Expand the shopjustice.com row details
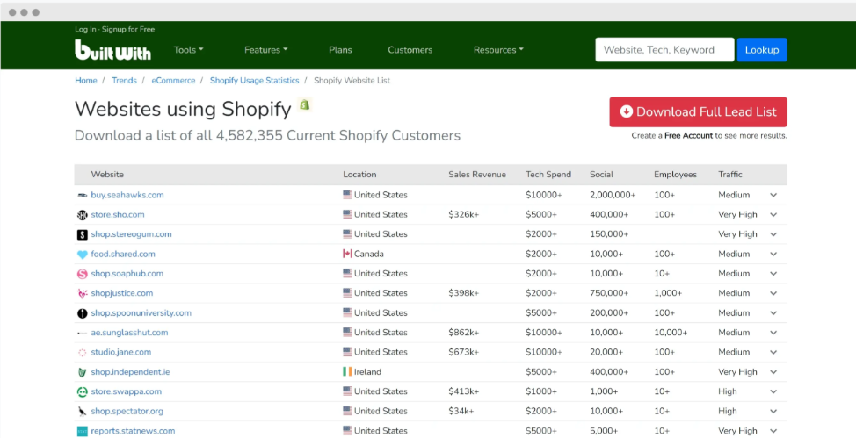The height and width of the screenshot is (438, 856). (x=773, y=293)
